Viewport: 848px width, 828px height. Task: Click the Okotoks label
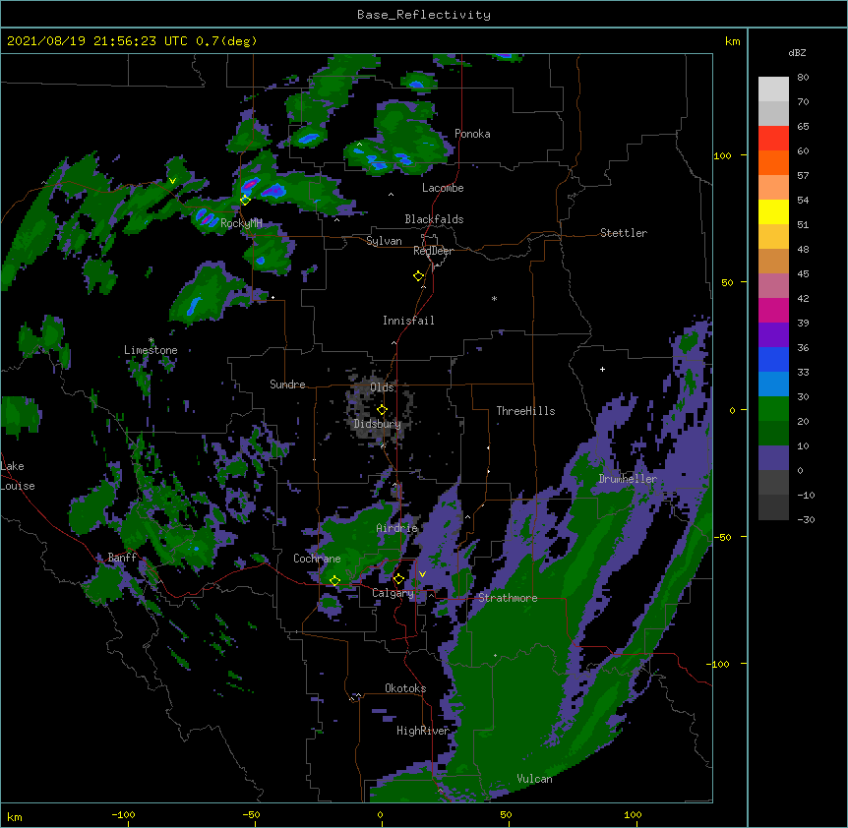(x=405, y=688)
